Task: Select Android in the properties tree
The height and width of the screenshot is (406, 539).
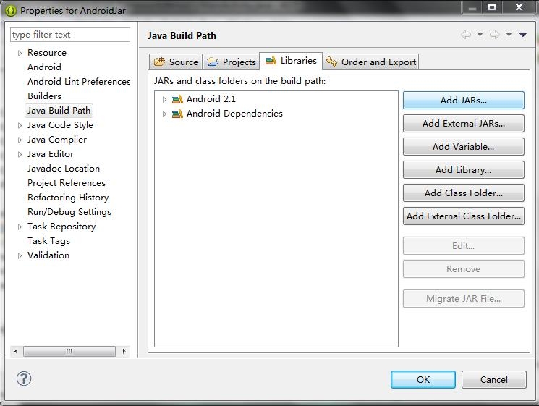Action: click(x=44, y=67)
